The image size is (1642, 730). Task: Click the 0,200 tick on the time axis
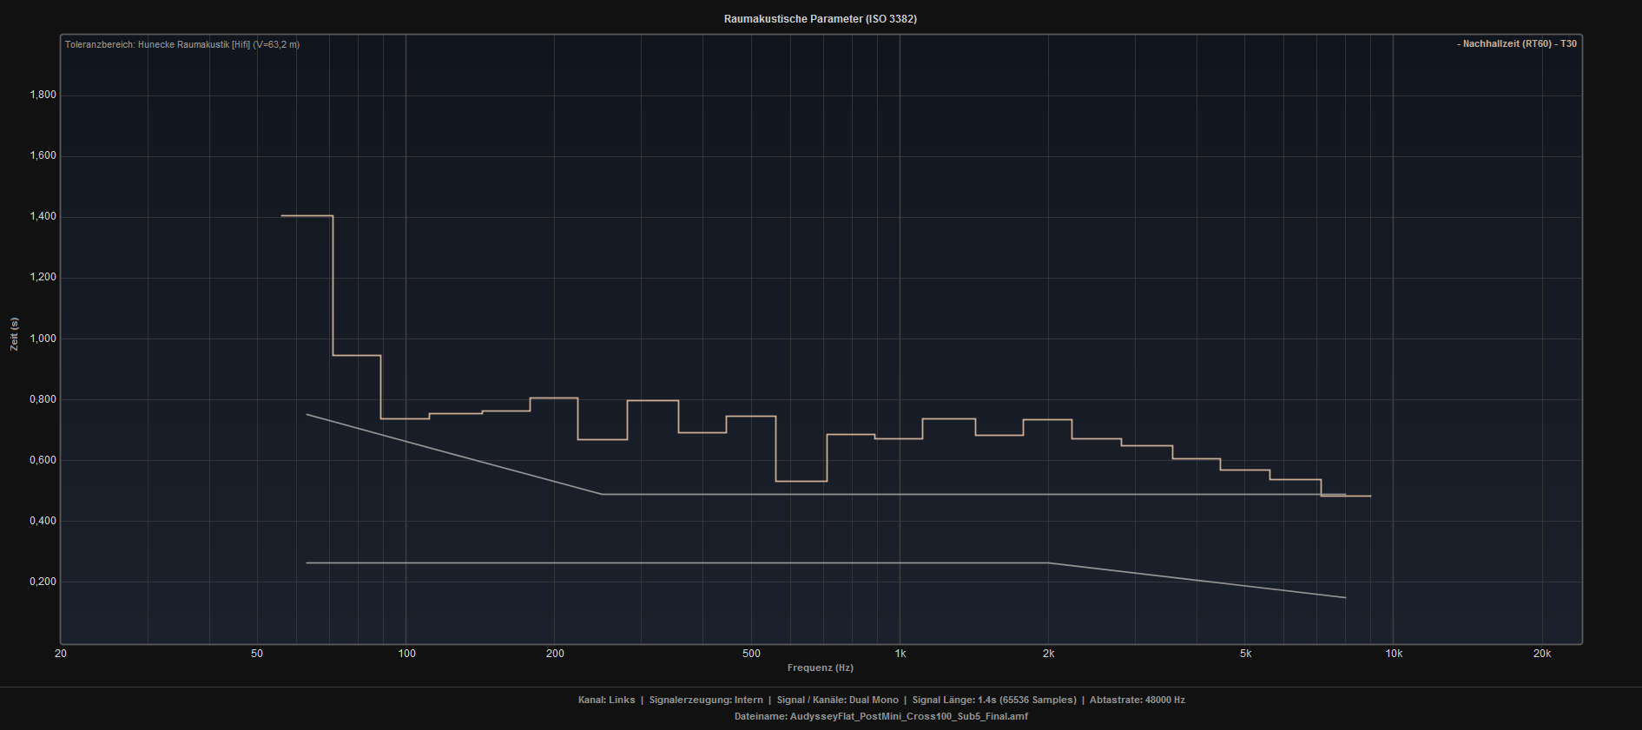click(x=43, y=582)
